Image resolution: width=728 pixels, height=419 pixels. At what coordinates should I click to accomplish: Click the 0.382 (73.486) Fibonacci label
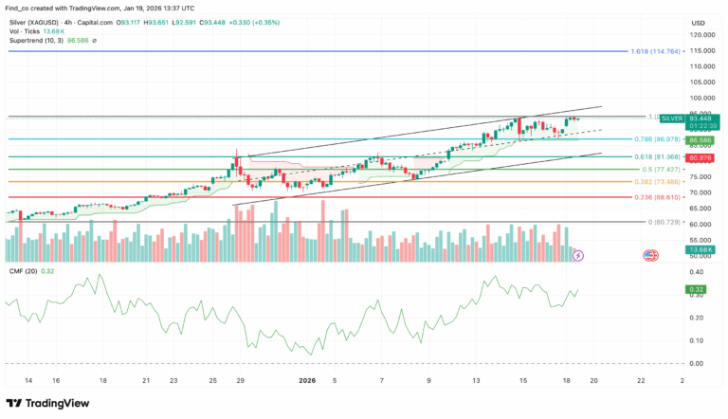tap(657, 182)
